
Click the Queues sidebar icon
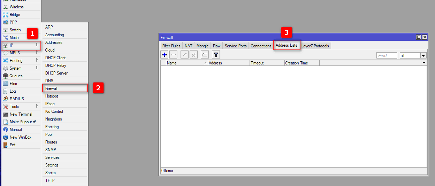6,76
